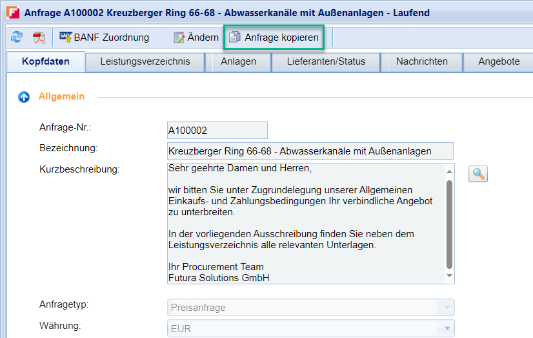
Task: Export the request via PDF icon
Action: pos(39,37)
